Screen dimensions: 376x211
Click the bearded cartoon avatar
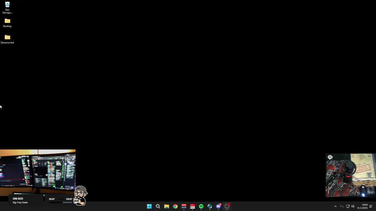point(80,195)
